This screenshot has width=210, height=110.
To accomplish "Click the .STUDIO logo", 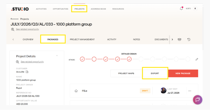I will coord(20,9).
